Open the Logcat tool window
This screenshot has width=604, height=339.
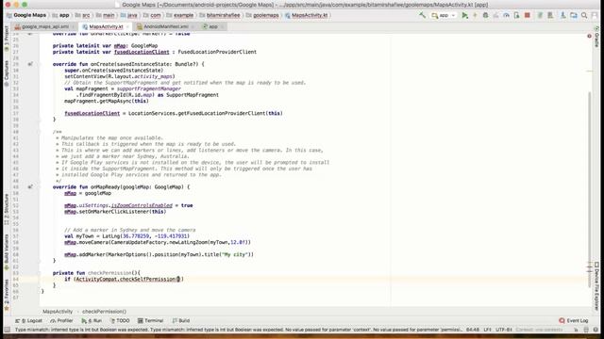(29, 320)
